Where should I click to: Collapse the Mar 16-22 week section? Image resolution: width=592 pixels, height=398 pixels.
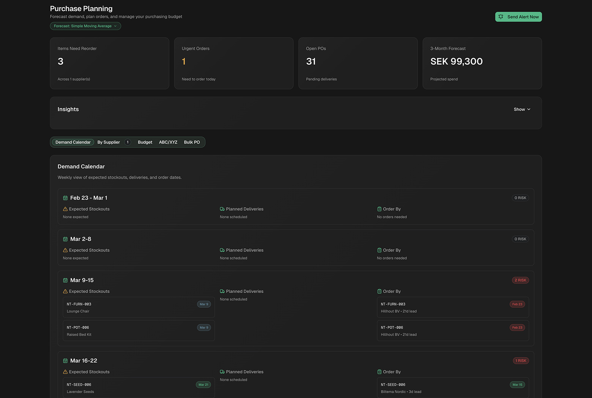tap(83, 360)
